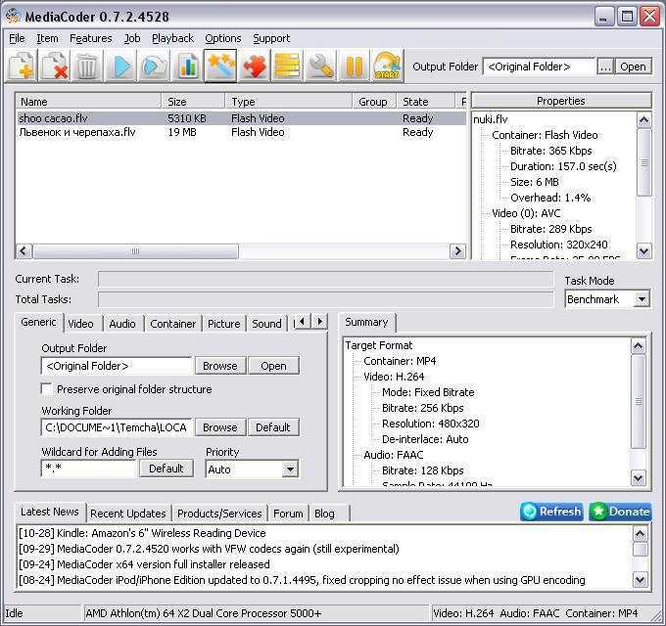This screenshot has width=666, height=626.
Task: Open the Options menu
Action: pos(223,38)
